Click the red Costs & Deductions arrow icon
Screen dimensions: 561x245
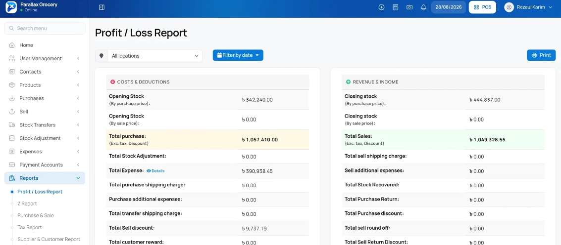112,82
